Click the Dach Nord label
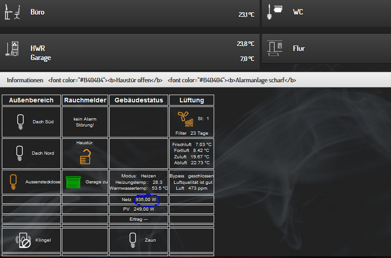391x258 pixels. coord(43,153)
